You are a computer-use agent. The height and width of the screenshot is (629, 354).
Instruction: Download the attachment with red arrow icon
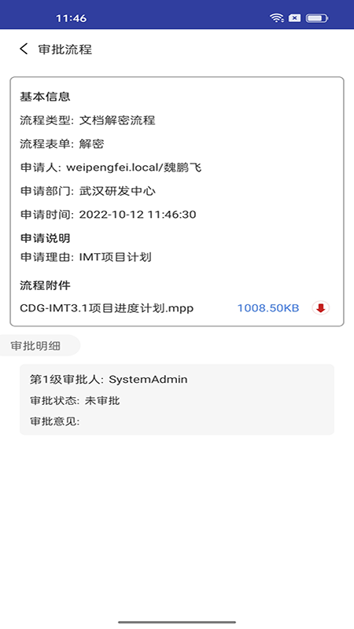coord(320,308)
